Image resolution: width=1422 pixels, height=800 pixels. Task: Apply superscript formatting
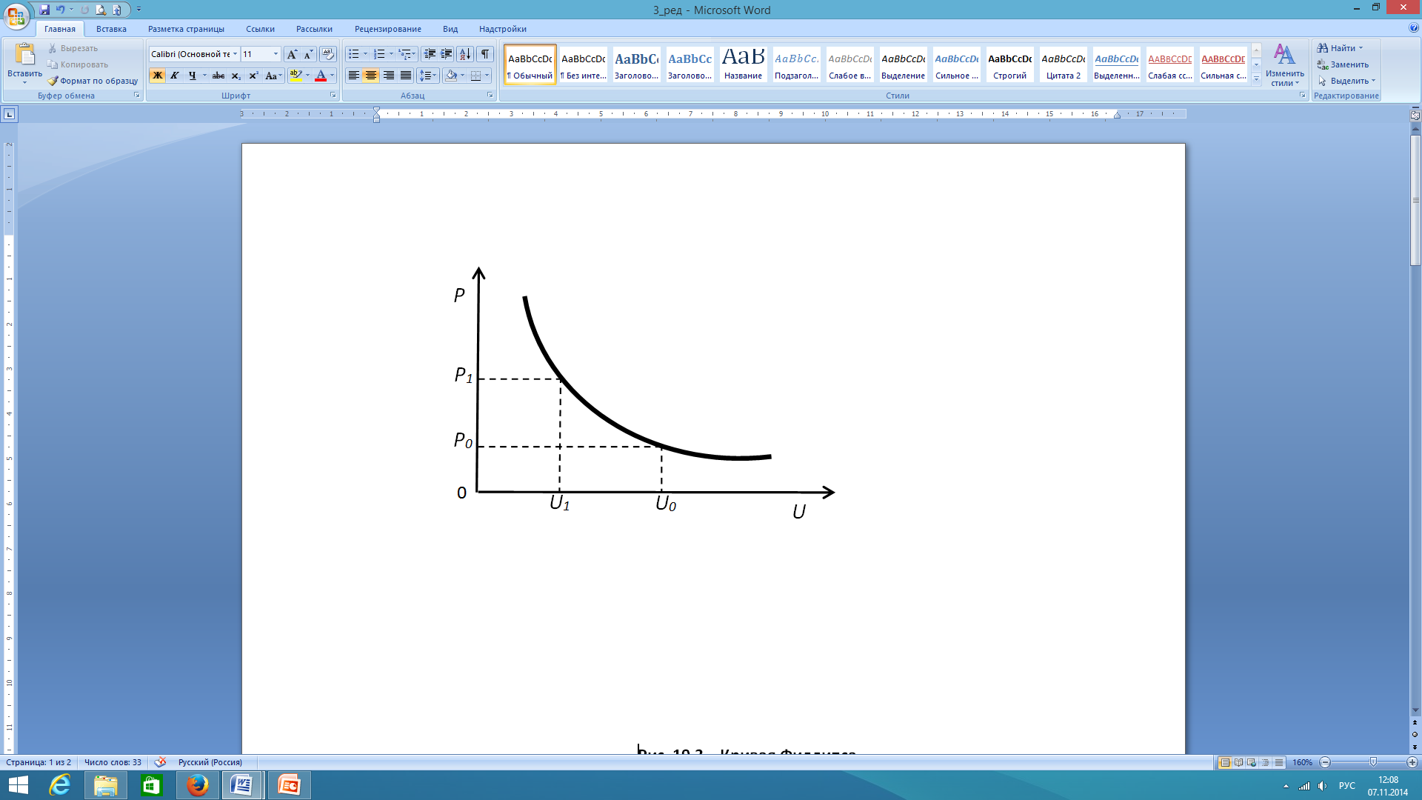[253, 76]
